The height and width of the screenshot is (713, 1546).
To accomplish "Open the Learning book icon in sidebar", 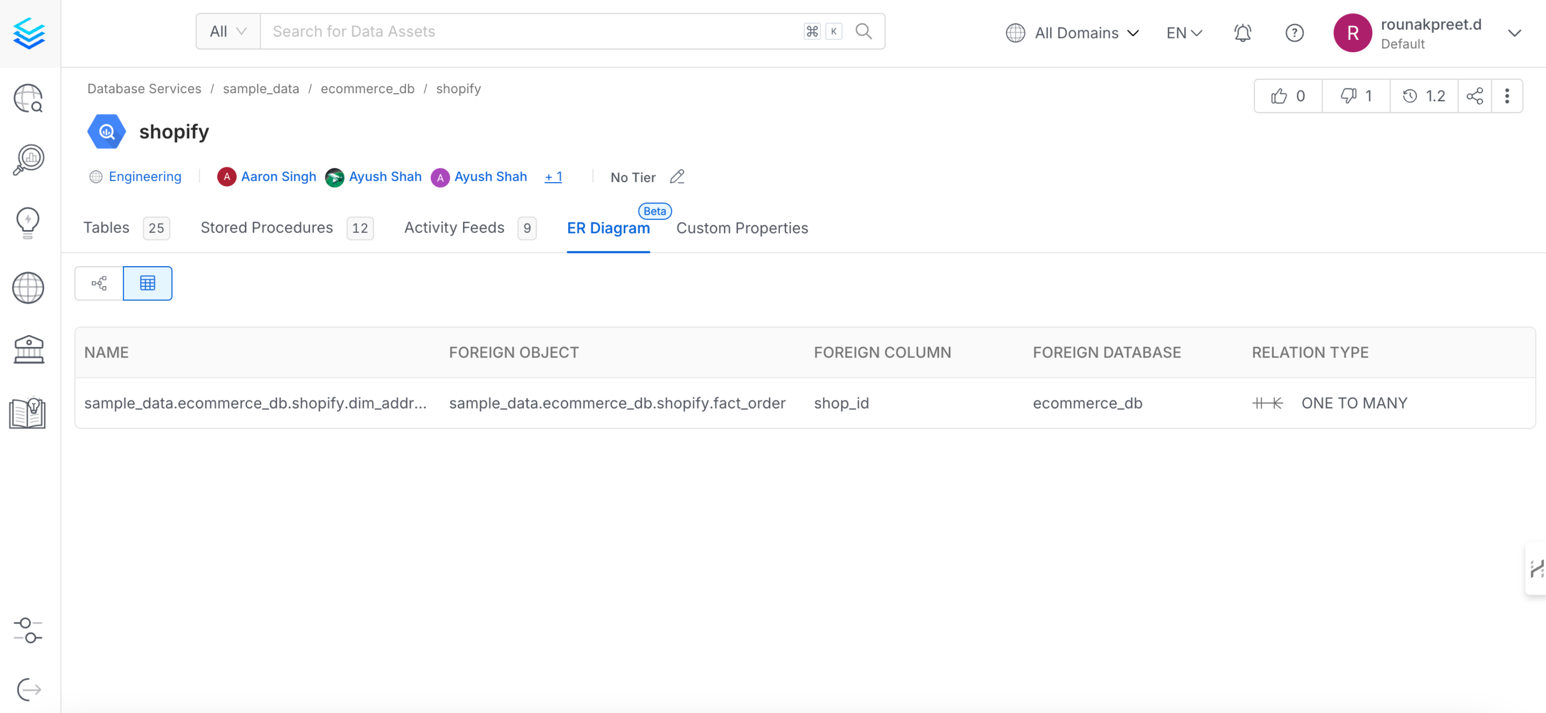I will (27, 413).
